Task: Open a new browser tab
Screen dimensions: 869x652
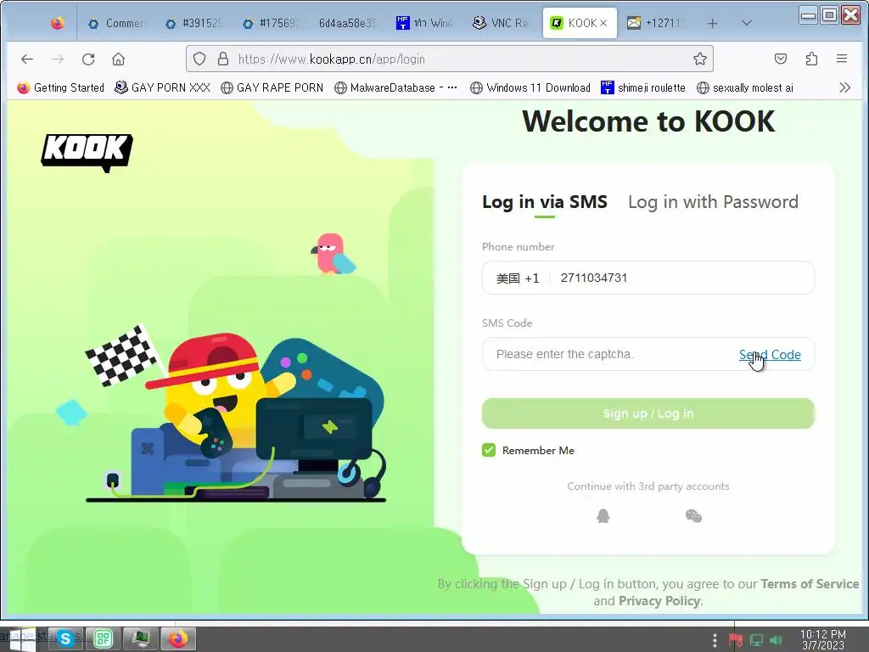Action: [x=712, y=23]
